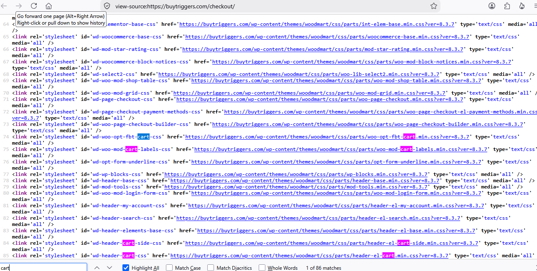
Task: Open the woo-lib-select2.min.css link
Action: (x=298, y=74)
